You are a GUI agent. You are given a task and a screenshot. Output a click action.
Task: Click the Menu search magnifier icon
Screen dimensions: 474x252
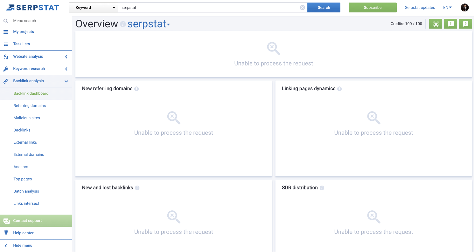[x=6, y=21]
